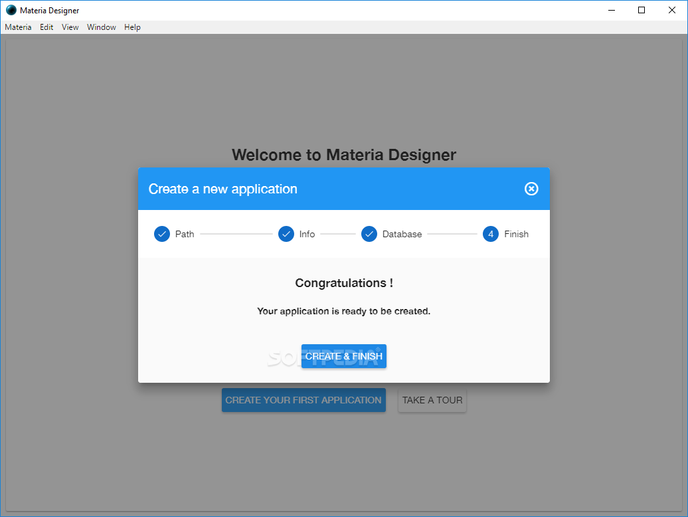Click CREATE YOUR FIRST APPLICATION button
The height and width of the screenshot is (517, 688).
pos(303,400)
